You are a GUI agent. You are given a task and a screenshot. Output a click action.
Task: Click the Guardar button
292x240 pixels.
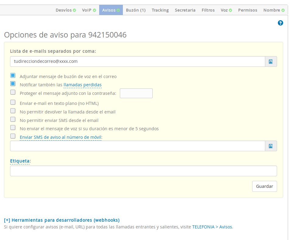264,186
